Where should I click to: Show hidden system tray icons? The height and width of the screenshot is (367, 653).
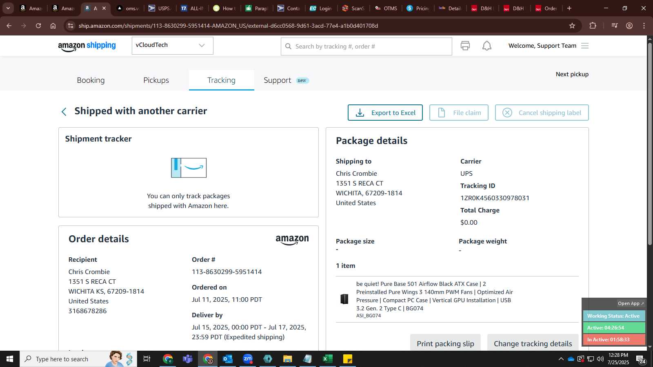(561, 359)
